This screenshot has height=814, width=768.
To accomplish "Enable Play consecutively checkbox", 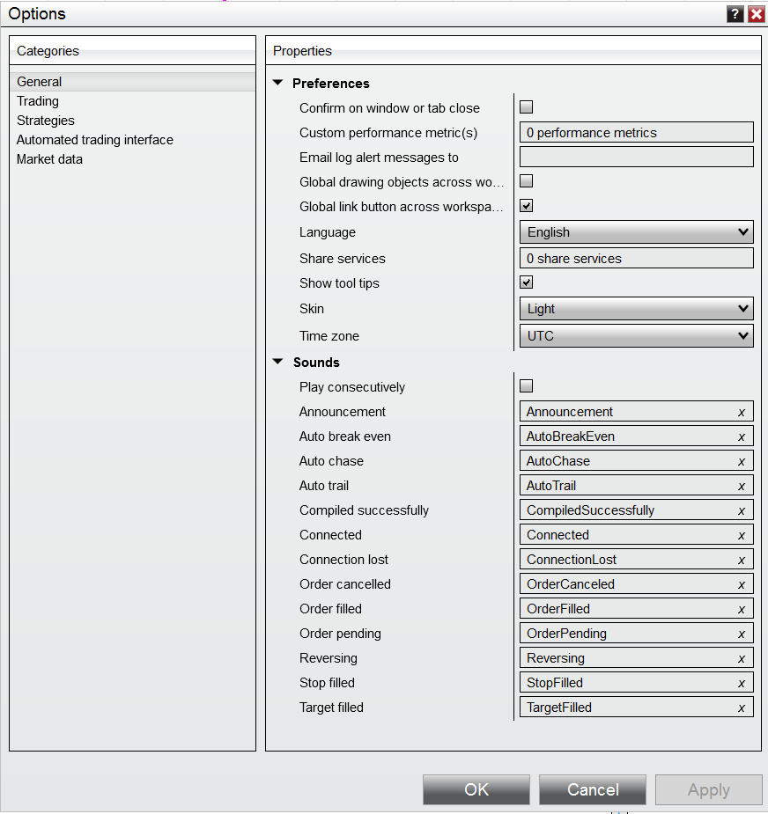I will (x=527, y=385).
